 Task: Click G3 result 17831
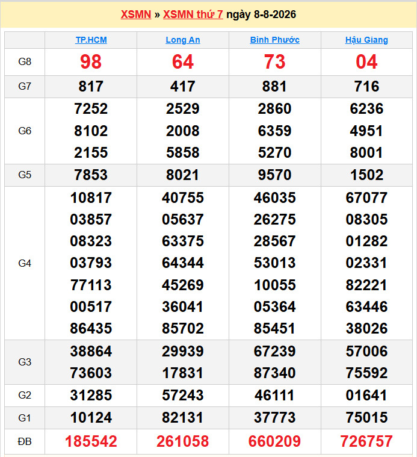[x=183, y=373]
